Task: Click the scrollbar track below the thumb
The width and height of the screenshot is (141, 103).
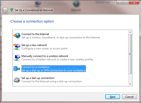Action: [130, 78]
